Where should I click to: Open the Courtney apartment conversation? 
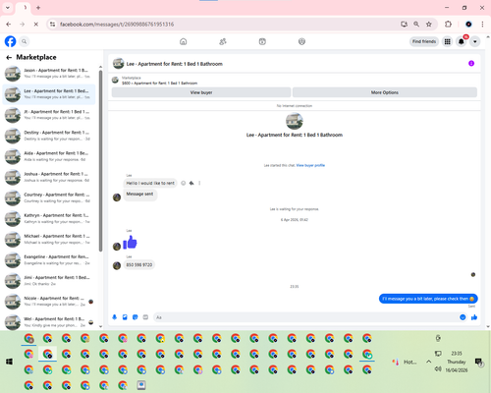pos(49,197)
